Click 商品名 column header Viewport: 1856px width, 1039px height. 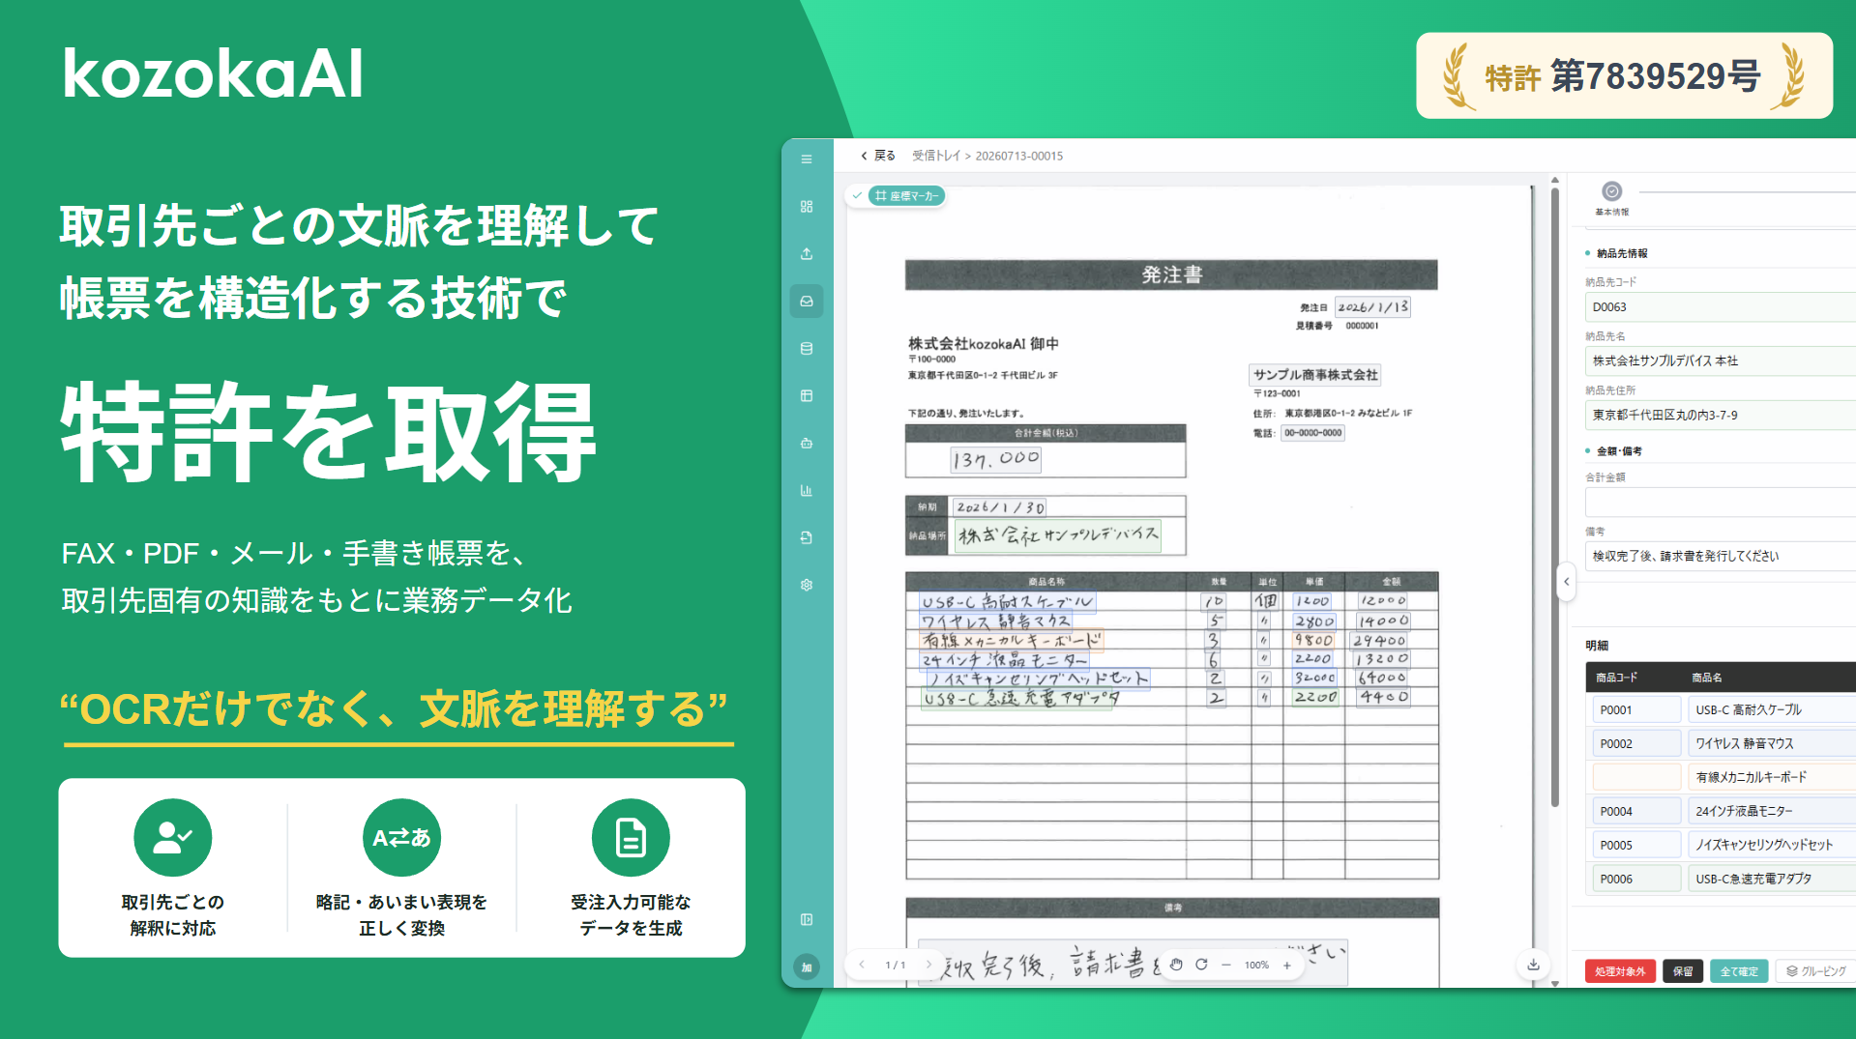[1707, 678]
